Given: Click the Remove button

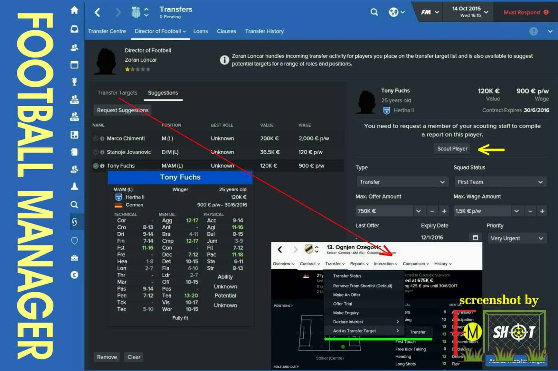Looking at the screenshot, I should 107,357.
